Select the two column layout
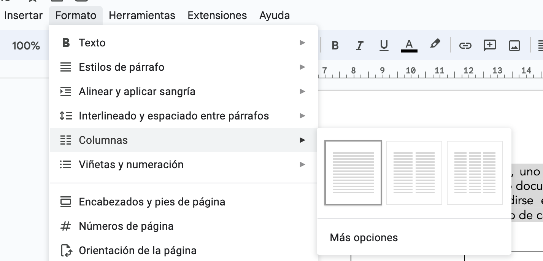This screenshot has width=543, height=261. (x=414, y=172)
